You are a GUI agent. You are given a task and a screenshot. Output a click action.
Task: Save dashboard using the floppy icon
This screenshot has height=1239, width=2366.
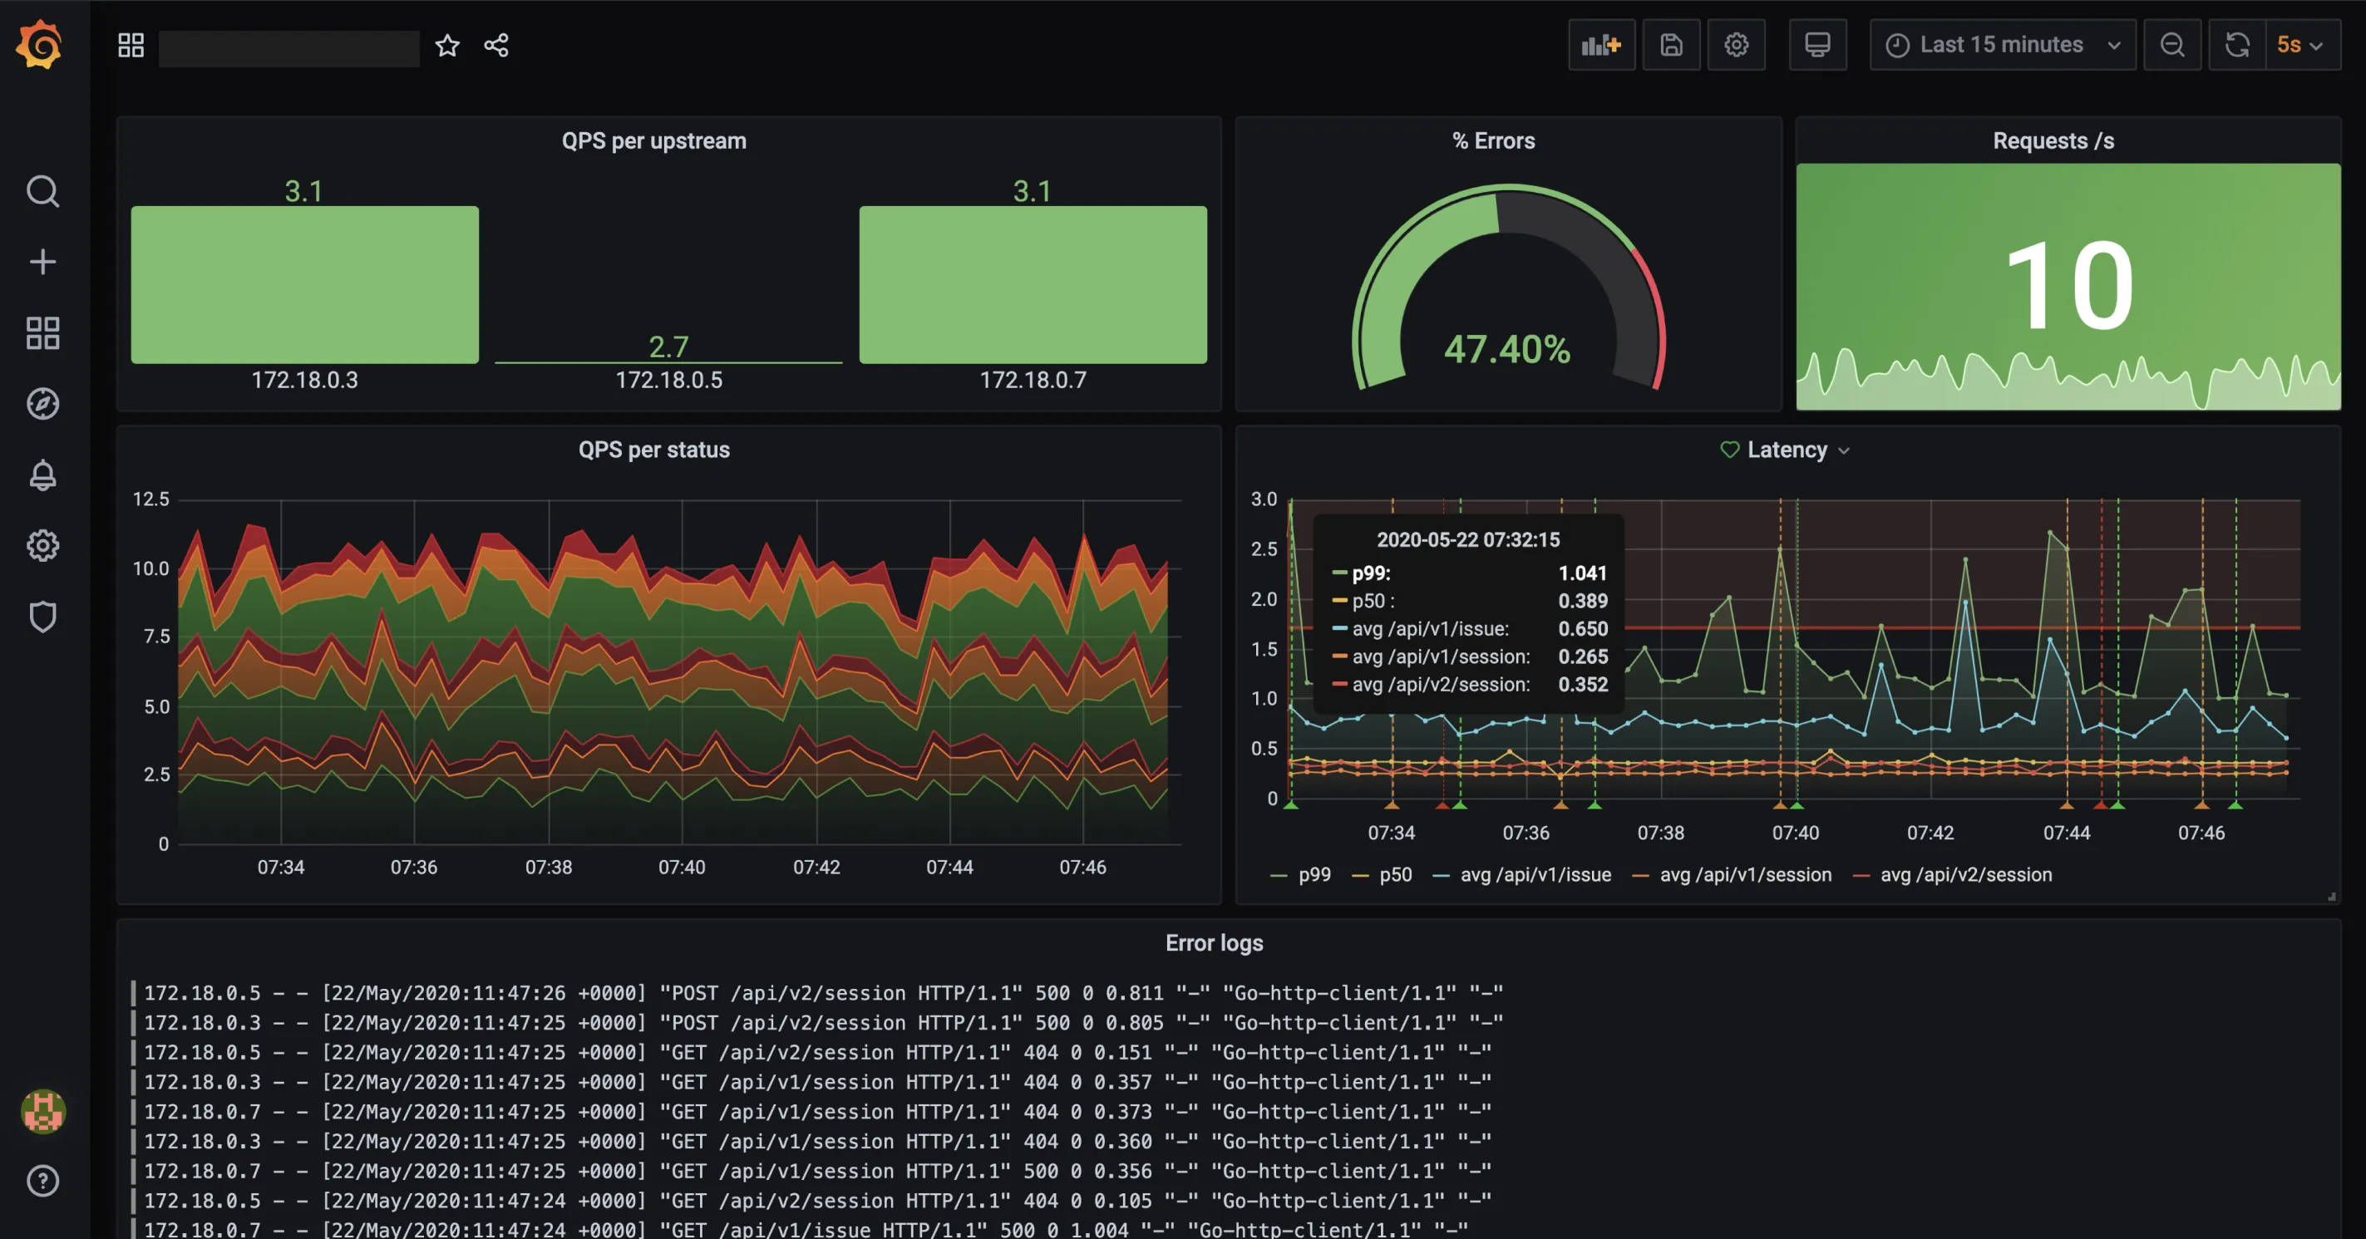[x=1671, y=45]
